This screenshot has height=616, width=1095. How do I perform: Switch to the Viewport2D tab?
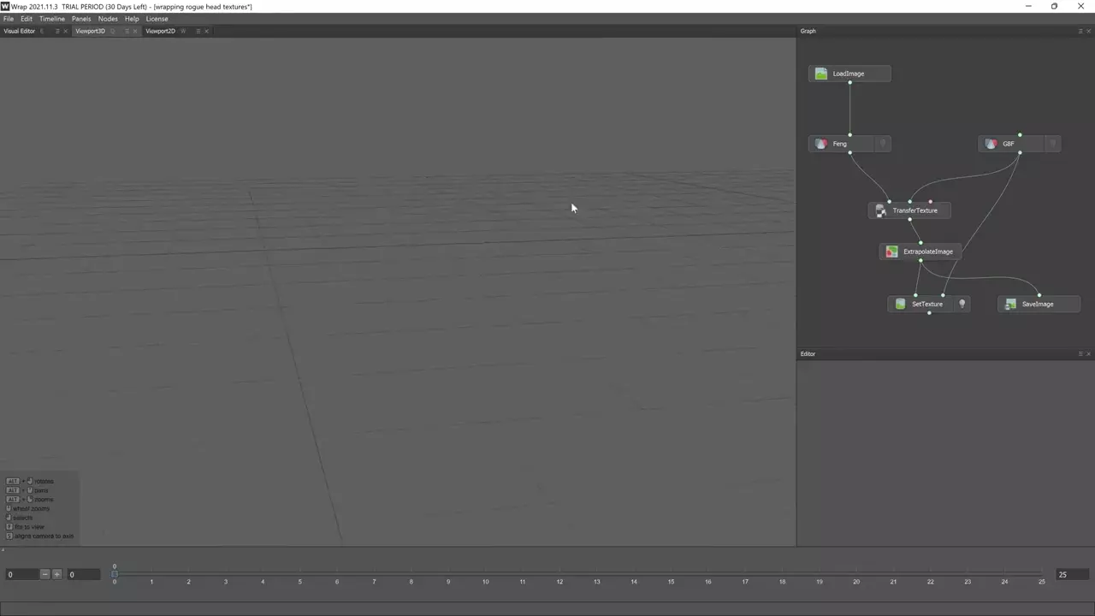[x=160, y=31]
